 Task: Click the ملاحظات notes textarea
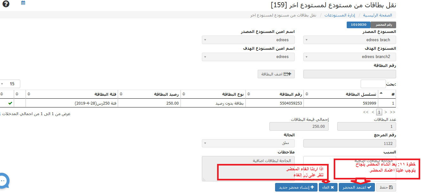(248, 168)
